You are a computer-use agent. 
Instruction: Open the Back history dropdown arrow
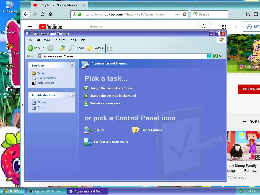click(x=43, y=48)
